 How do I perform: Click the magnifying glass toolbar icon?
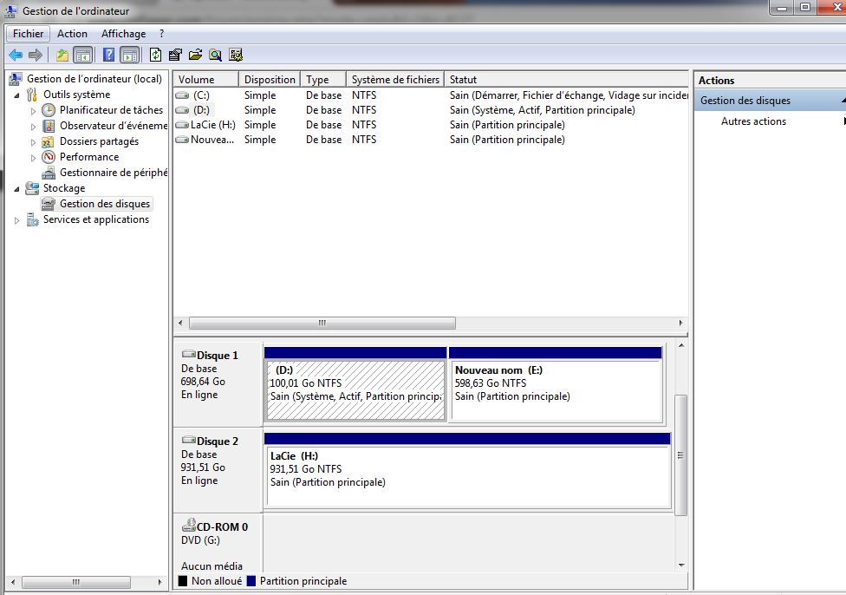point(215,56)
